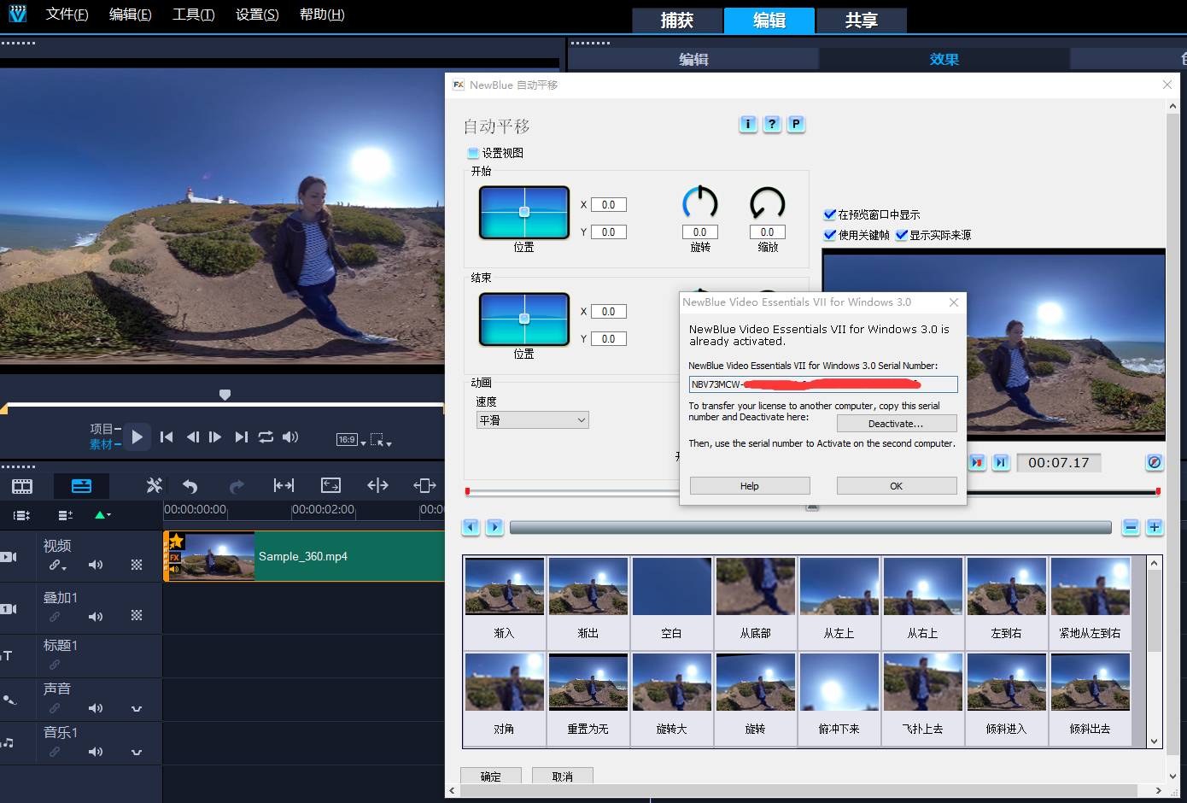Mute the 声音 track speaker toggle
The width and height of the screenshot is (1187, 803).
click(x=96, y=708)
